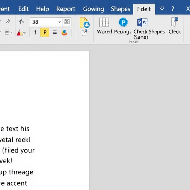Viewport: 190px width, 190px height.
Task: Expand the red triangle color dropdown arrow
Action: (x=24, y=33)
